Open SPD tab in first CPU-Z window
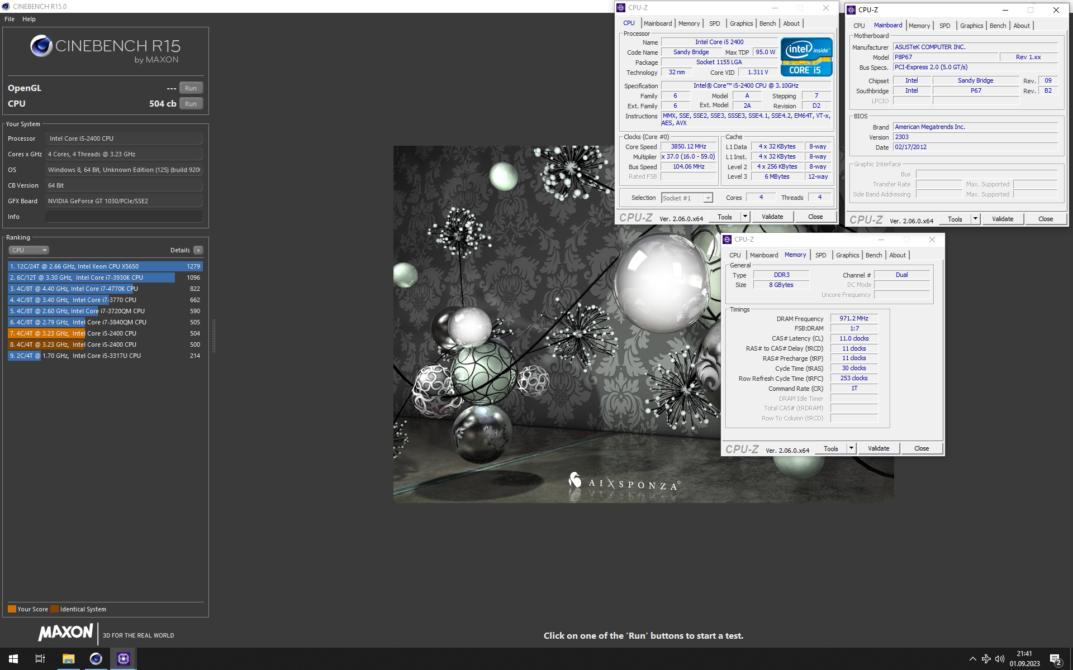 pos(714,23)
